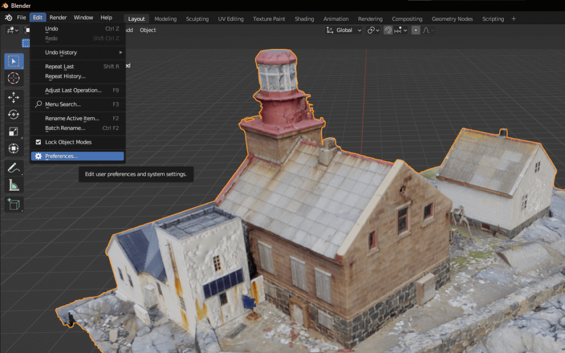Screen dimensions: 565x353
Task: Enable snapping with the magnet icon
Action: (x=388, y=30)
